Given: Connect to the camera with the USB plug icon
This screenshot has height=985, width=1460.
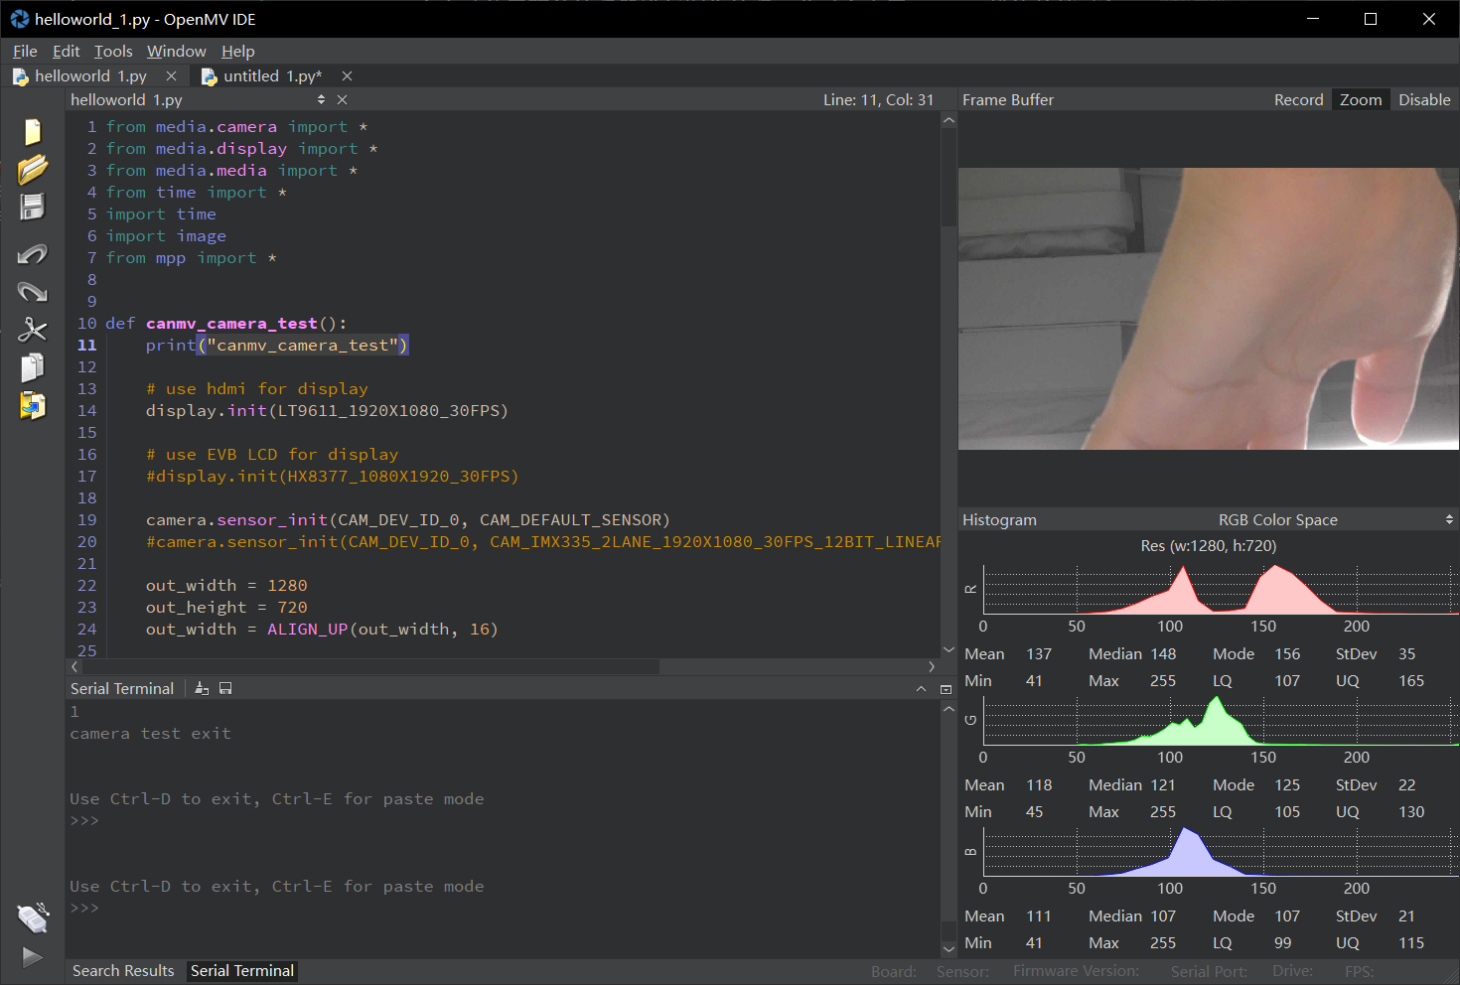Looking at the screenshot, I should 33,918.
